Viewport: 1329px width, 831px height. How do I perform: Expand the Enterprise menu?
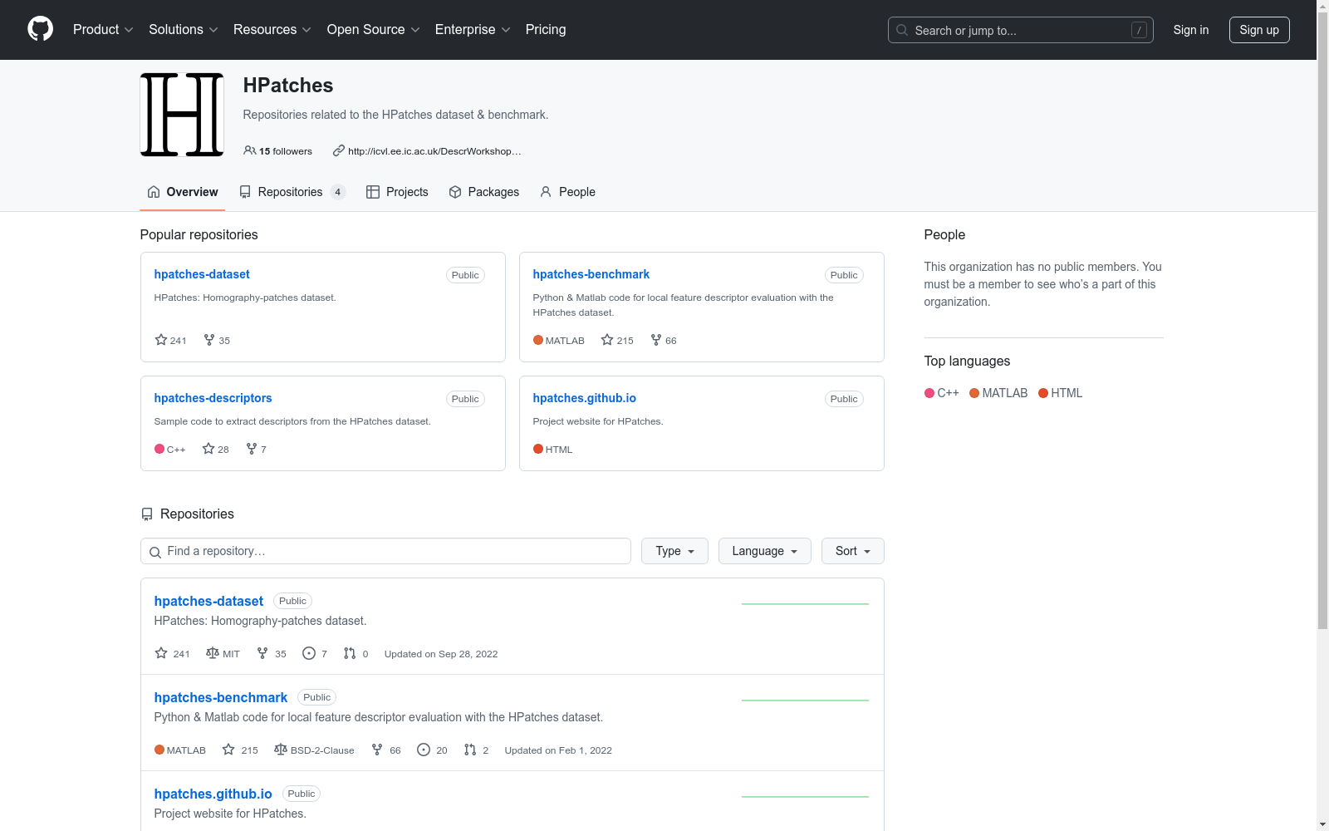tap(473, 29)
